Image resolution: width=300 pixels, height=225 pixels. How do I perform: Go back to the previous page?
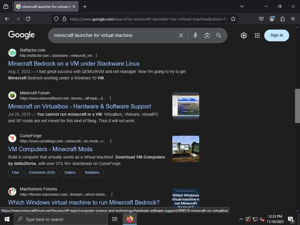click(x=7, y=19)
